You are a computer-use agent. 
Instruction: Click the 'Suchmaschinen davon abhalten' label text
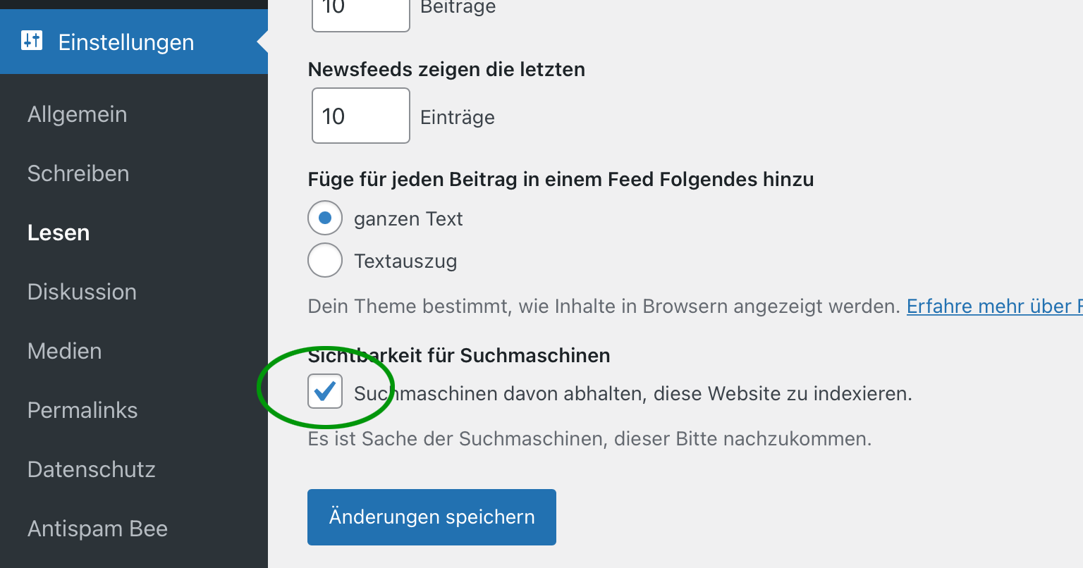(633, 393)
